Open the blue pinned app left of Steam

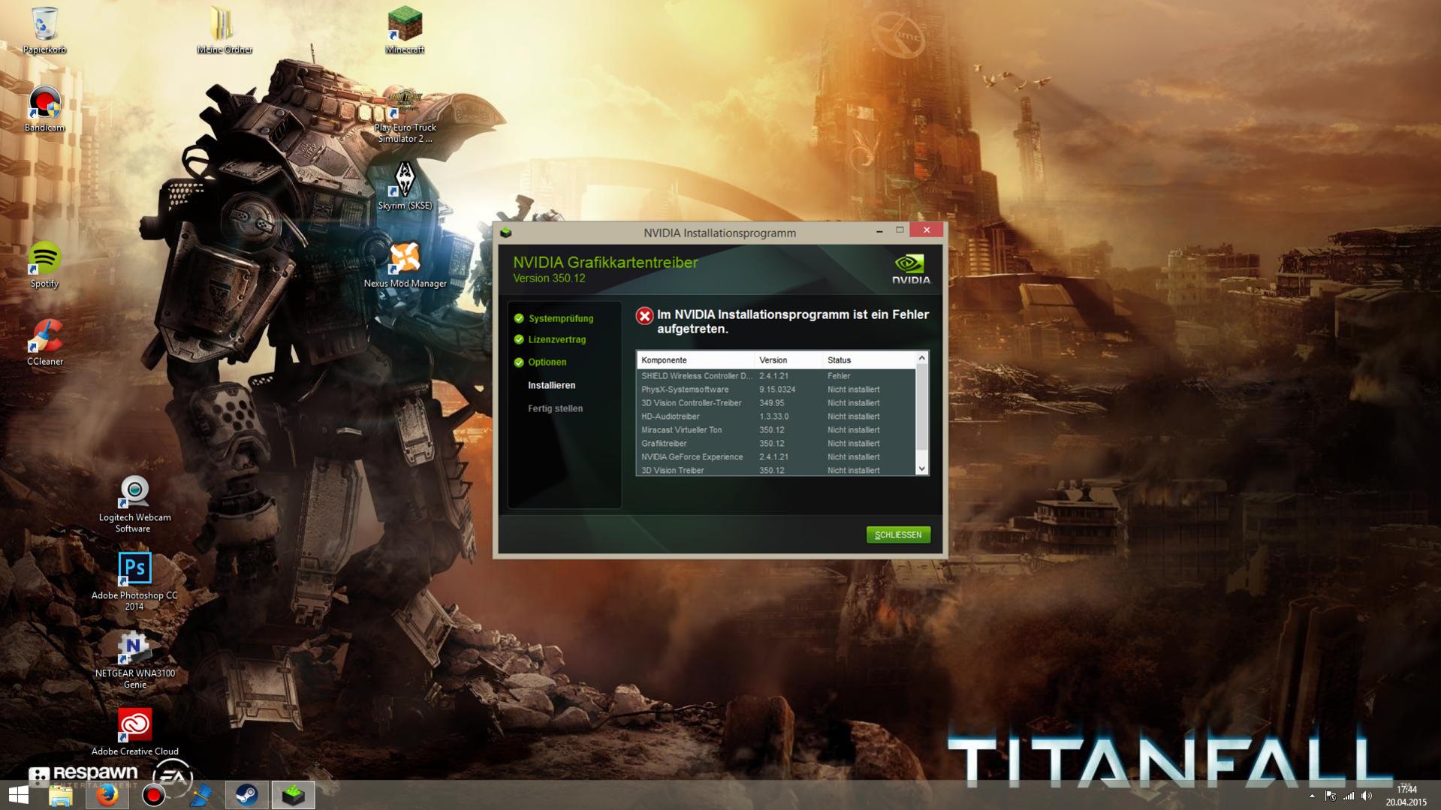click(x=200, y=795)
